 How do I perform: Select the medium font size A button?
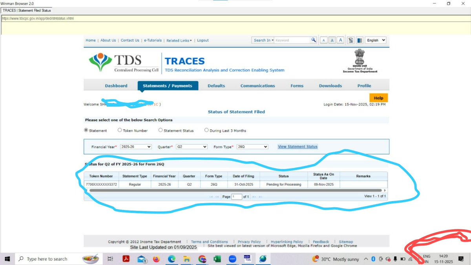click(332, 40)
